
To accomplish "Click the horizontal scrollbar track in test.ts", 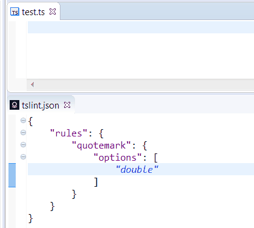I will (140, 85).
